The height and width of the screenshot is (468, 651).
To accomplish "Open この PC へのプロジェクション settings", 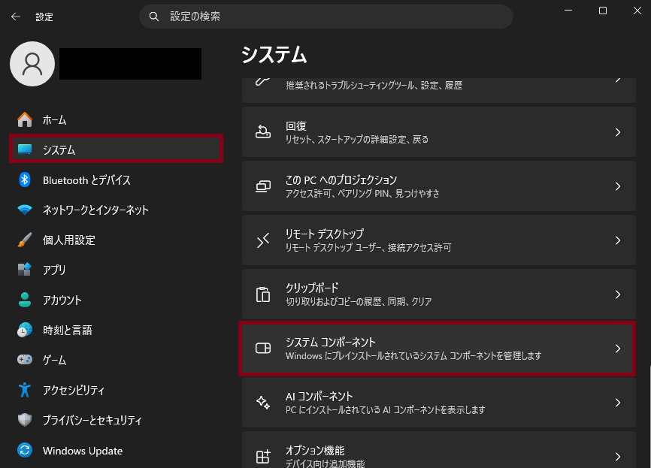I will click(436, 186).
